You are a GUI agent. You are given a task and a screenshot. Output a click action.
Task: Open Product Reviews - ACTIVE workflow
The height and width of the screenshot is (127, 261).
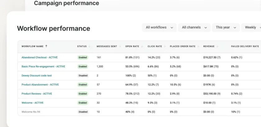[37, 94]
